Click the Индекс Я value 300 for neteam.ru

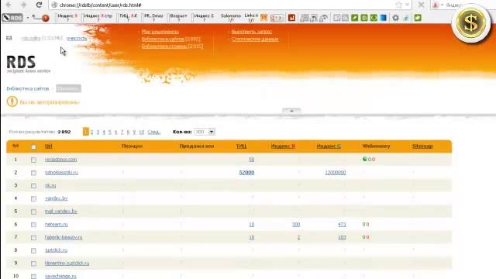tap(296, 224)
